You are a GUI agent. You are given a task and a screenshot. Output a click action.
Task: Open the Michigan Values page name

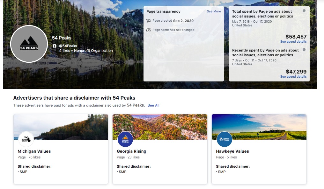click(34, 151)
